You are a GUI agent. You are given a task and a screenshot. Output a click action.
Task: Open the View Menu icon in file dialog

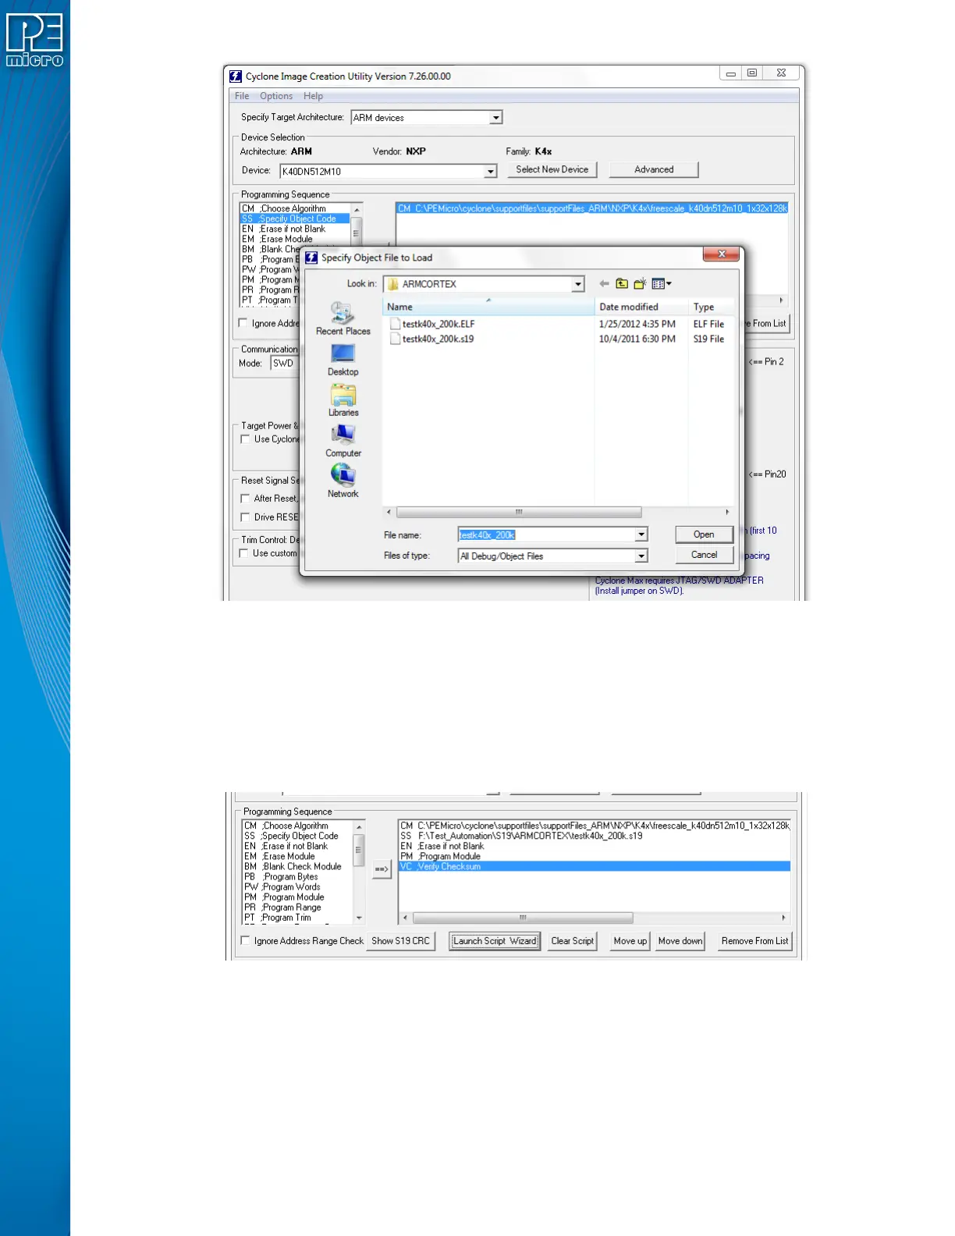point(662,284)
